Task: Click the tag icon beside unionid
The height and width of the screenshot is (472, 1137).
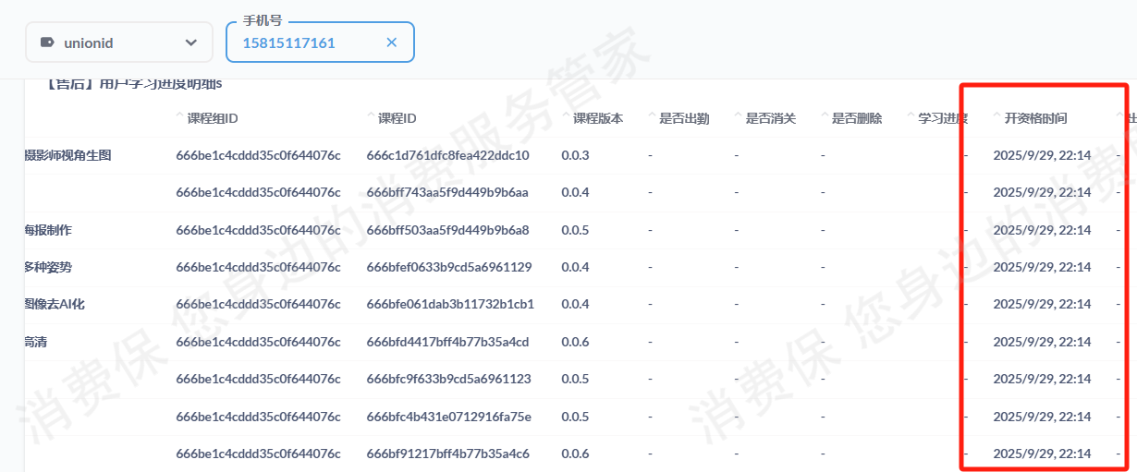Action: point(47,42)
